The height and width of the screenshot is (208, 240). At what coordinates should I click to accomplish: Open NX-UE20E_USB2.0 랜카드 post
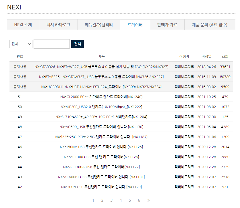101,107
